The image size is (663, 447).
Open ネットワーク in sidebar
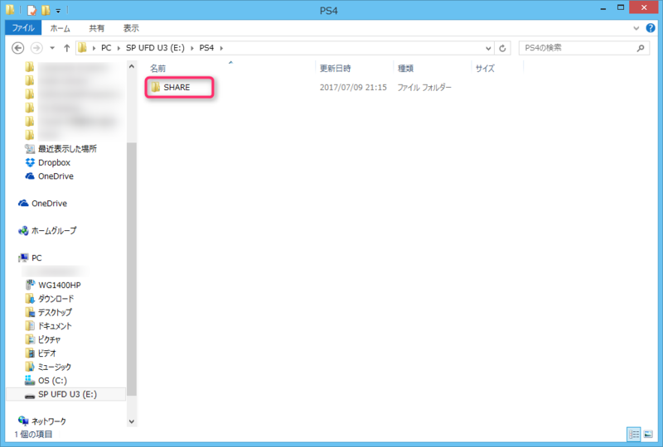click(49, 421)
